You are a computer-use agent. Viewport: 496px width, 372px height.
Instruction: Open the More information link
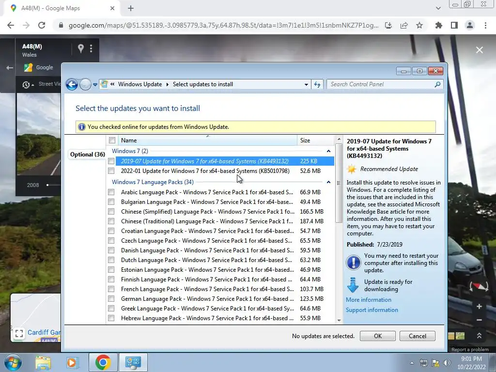coord(369,299)
